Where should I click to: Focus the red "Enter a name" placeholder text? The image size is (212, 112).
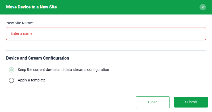[x=22, y=33]
